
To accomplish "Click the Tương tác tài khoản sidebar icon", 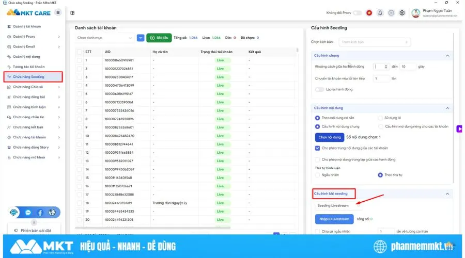I will tap(9, 67).
